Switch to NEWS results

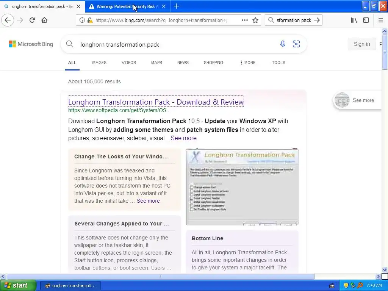[183, 63]
